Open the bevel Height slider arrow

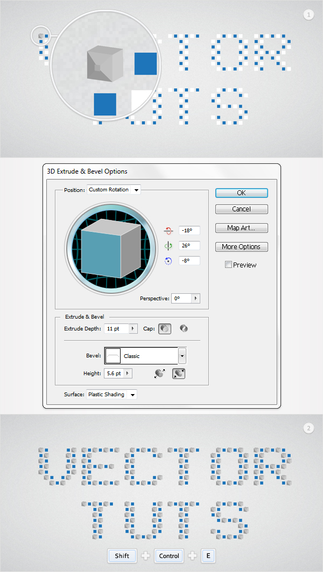click(127, 373)
